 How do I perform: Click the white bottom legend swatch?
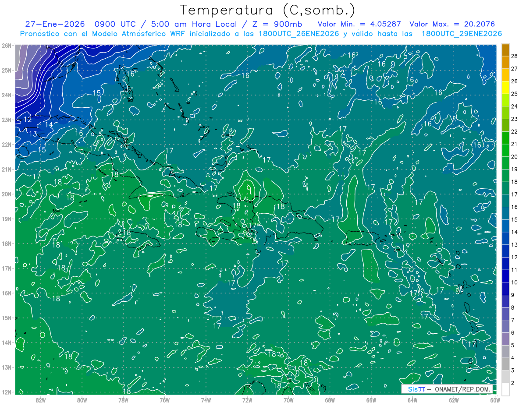505,389
